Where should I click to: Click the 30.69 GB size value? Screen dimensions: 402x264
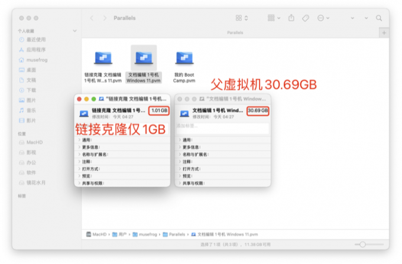pyautogui.click(x=258, y=110)
